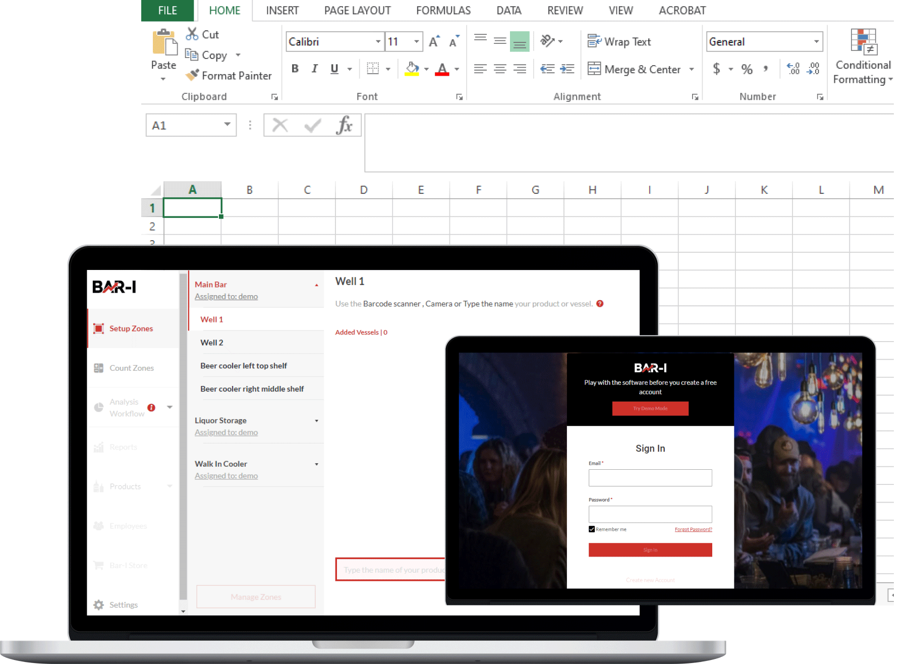Viewport: 911px width, 664px height.
Task: Confirm formula entry with checkmark icon
Action: pyautogui.click(x=313, y=125)
